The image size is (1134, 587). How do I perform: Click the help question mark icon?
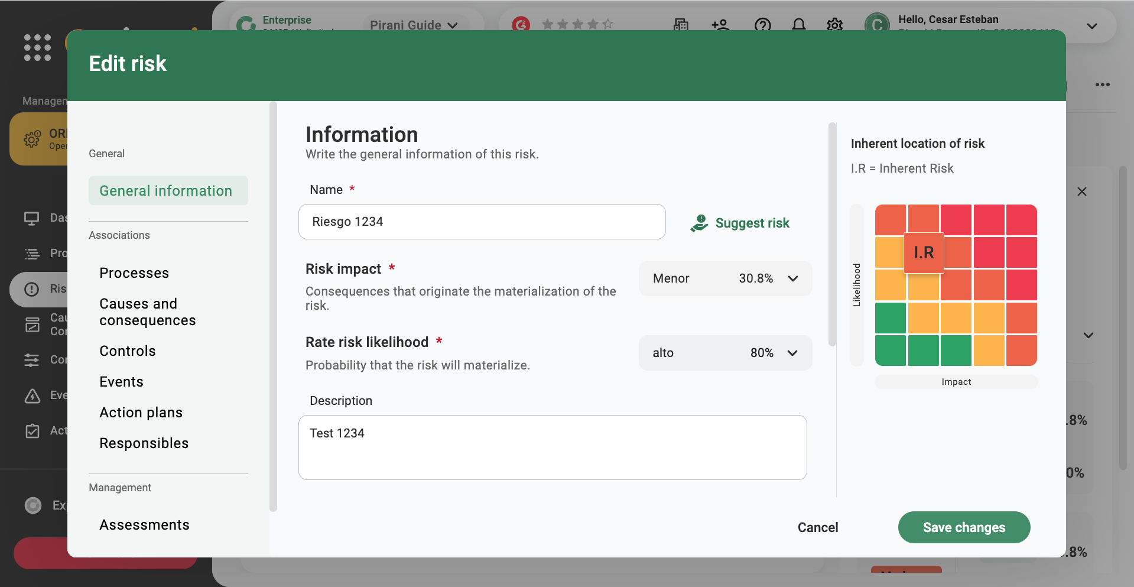coord(762,25)
